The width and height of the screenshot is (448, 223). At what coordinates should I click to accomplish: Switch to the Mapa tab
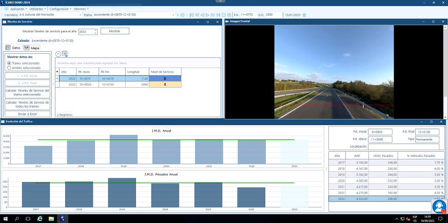[32, 48]
